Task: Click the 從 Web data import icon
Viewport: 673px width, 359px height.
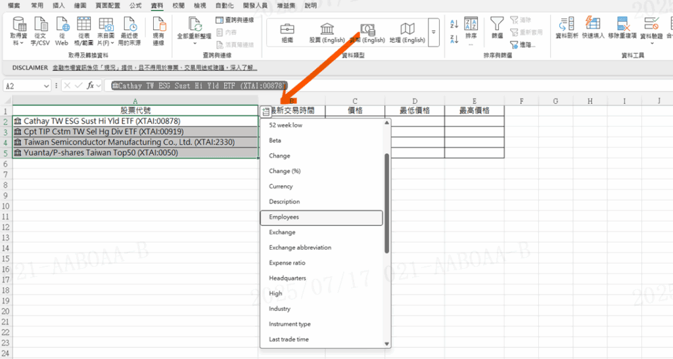Action: click(x=62, y=31)
